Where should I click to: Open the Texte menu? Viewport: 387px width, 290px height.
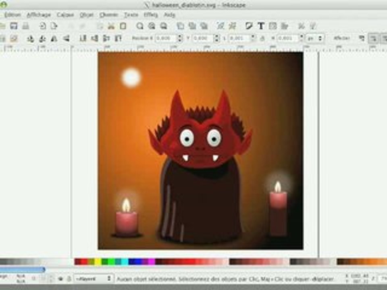click(131, 15)
